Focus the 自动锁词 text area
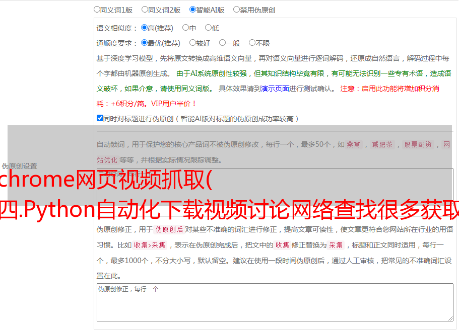The image size is (459, 331). click(x=275, y=187)
